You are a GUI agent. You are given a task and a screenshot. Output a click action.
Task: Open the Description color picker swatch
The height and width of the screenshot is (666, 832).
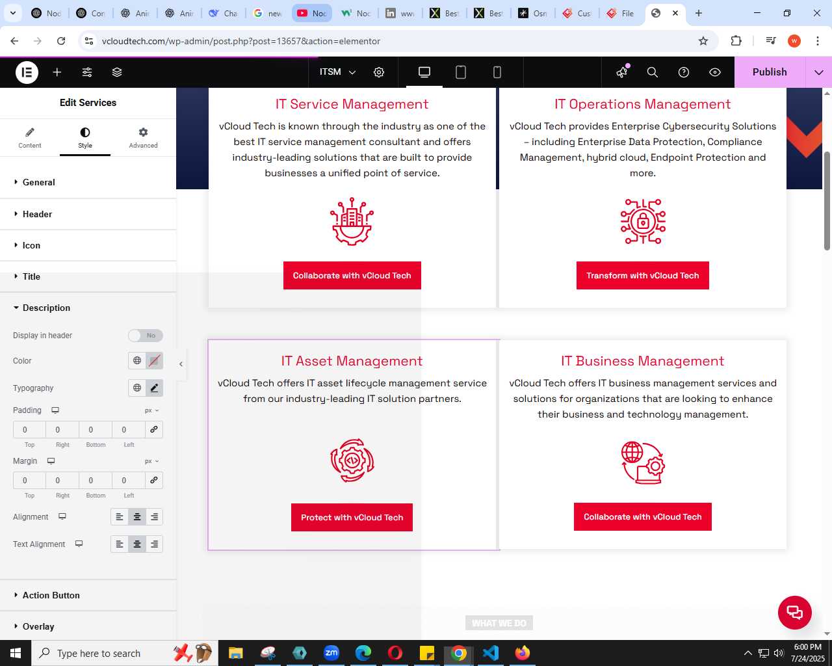click(154, 360)
